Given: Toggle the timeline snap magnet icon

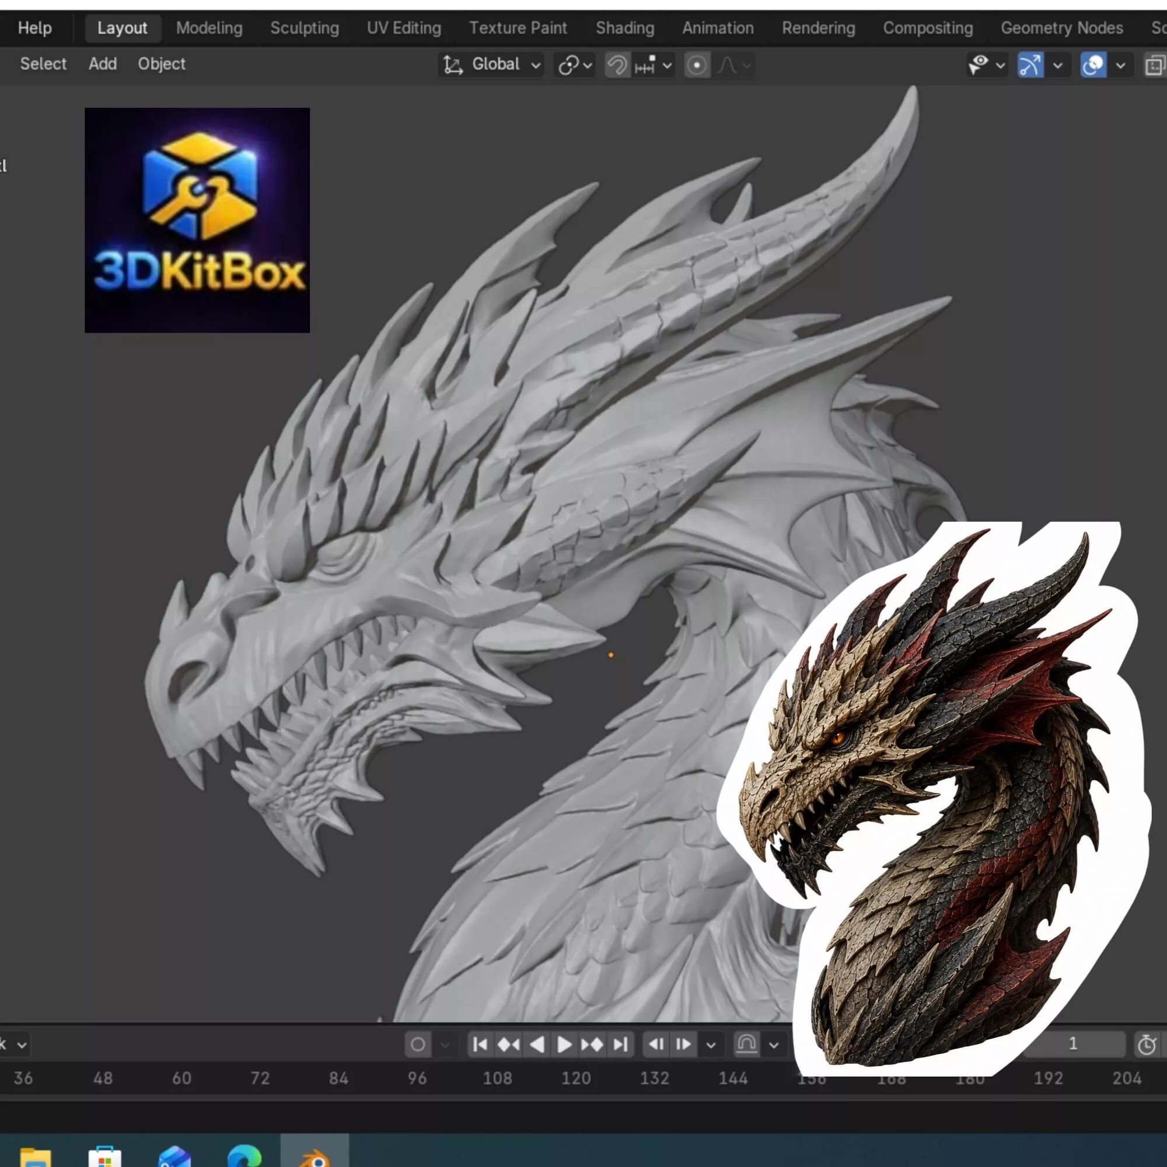Looking at the screenshot, I should pyautogui.click(x=747, y=1044).
